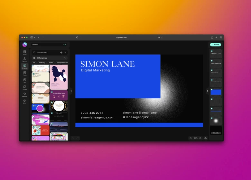Viewport: 251px width, 180px height.
Task: Select the blue rectangle layer thumbnail
Action: (216, 92)
